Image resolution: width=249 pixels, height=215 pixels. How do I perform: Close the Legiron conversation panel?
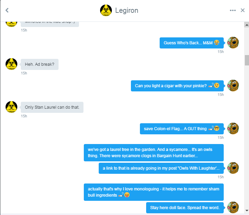[242, 10]
